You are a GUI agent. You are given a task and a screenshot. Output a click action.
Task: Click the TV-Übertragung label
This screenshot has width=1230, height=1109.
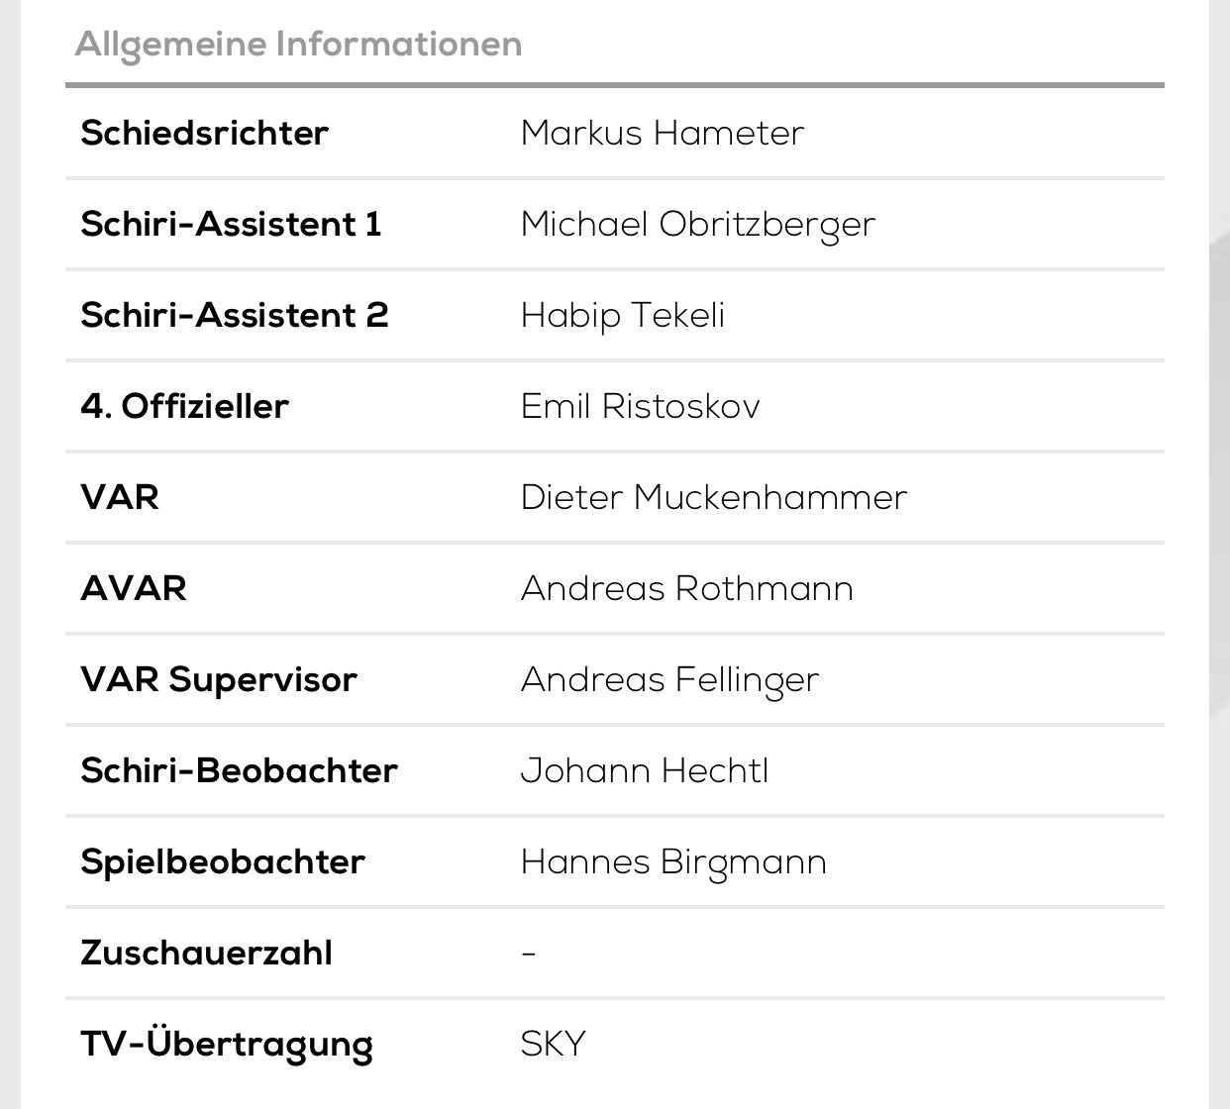(x=226, y=1045)
